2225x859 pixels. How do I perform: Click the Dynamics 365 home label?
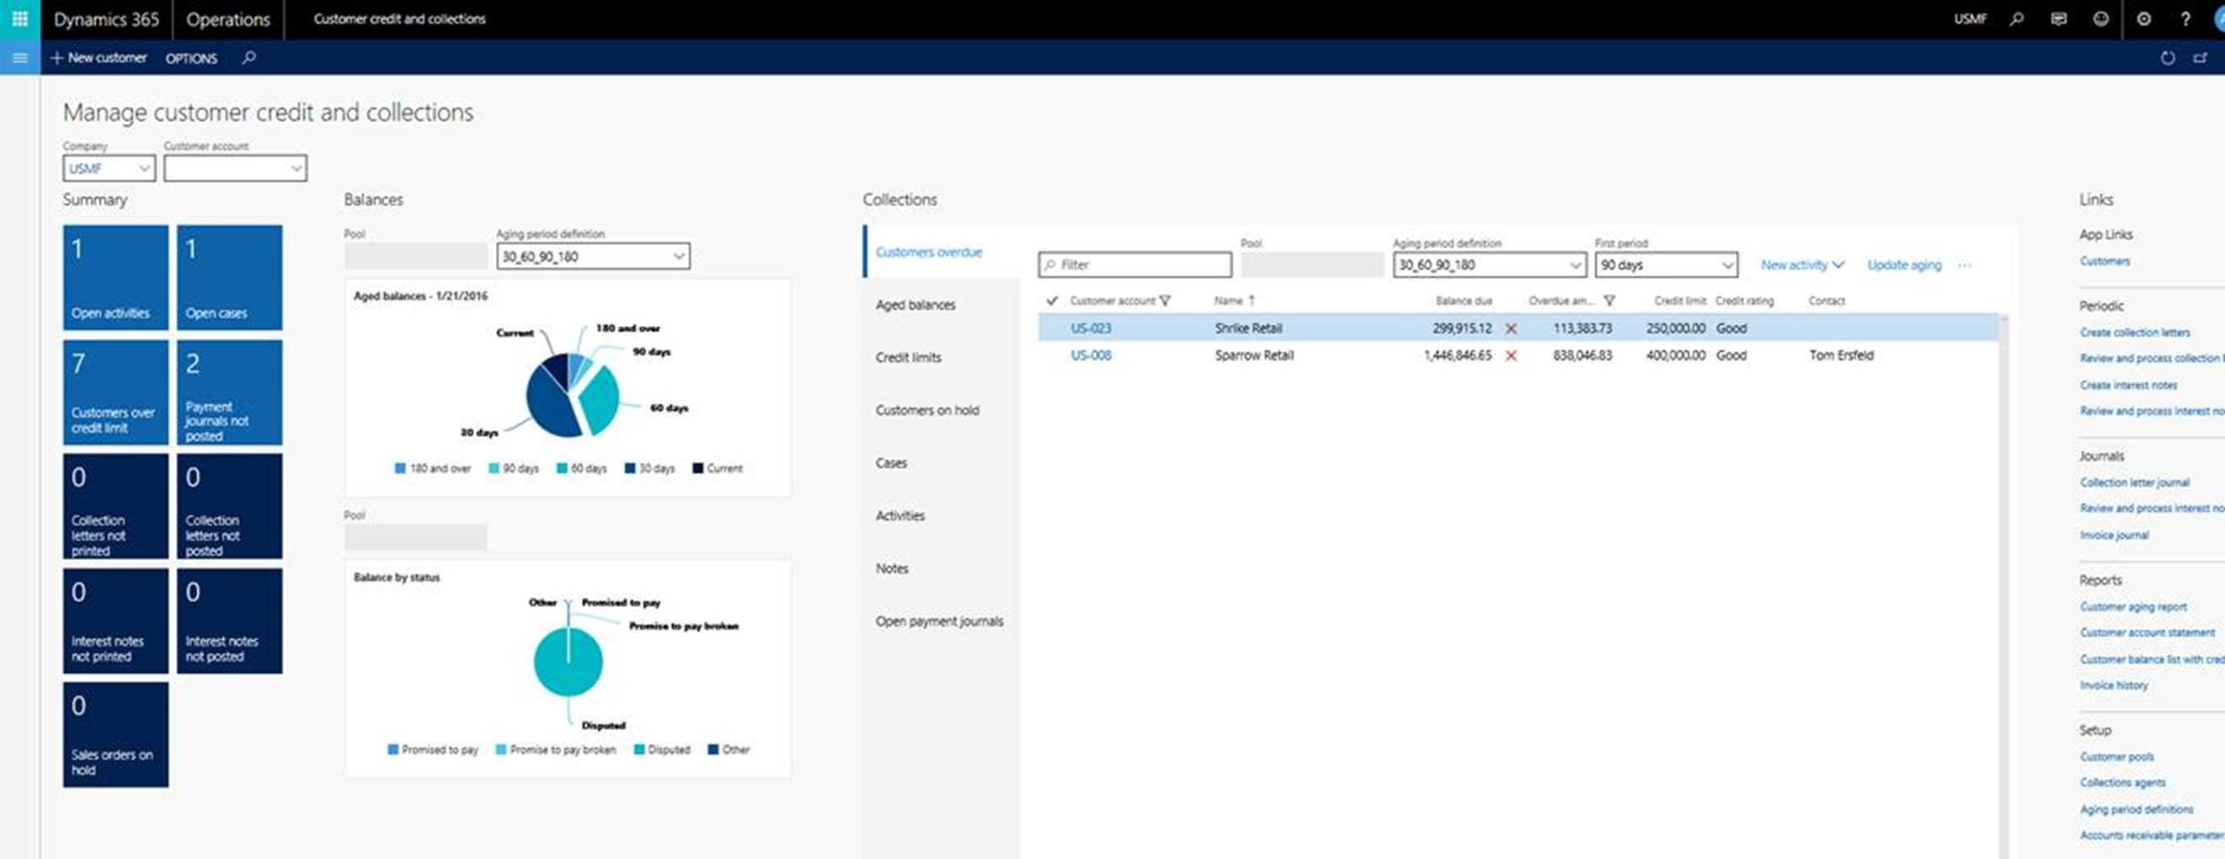click(x=106, y=19)
